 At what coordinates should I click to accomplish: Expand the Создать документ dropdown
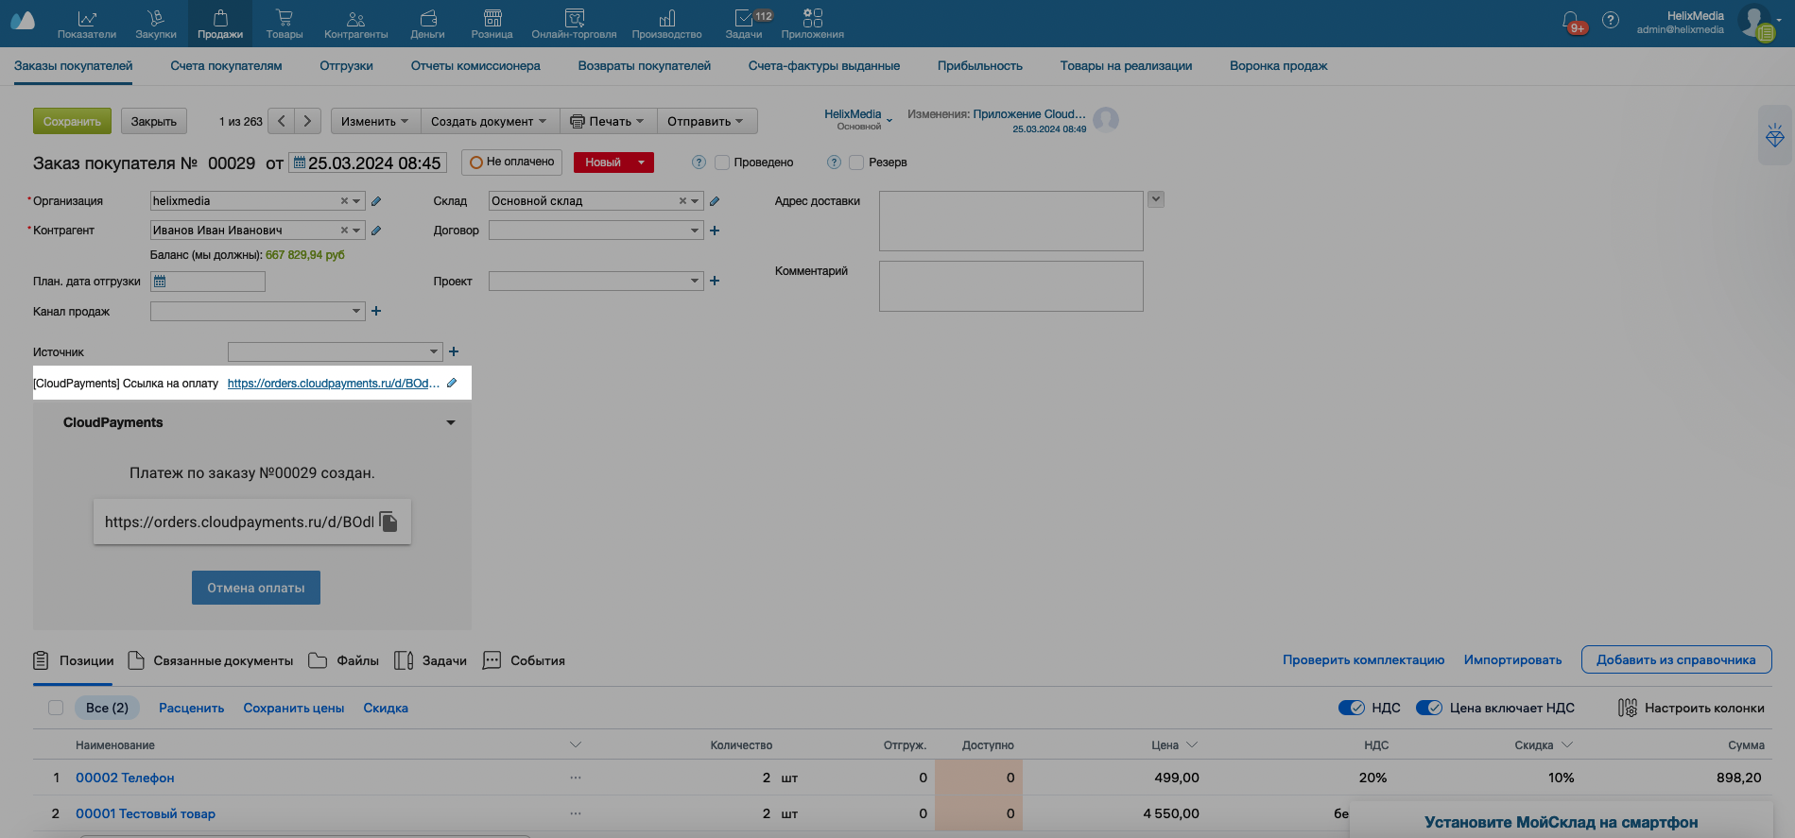tap(490, 121)
